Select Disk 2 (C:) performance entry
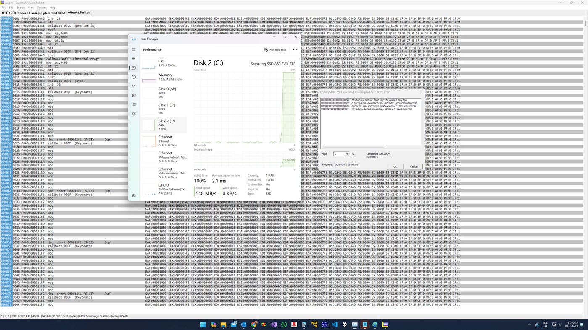 (164, 125)
